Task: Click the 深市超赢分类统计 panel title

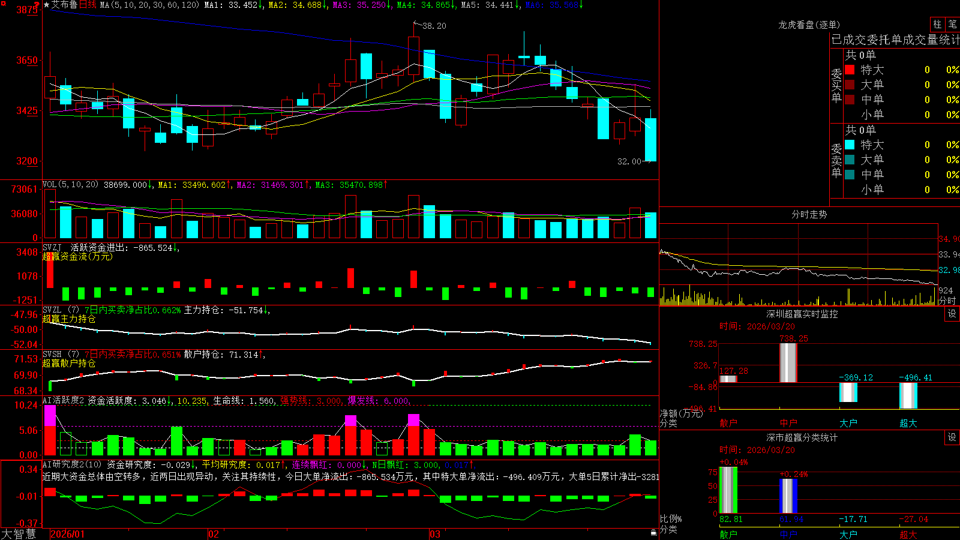Action: coord(802,437)
